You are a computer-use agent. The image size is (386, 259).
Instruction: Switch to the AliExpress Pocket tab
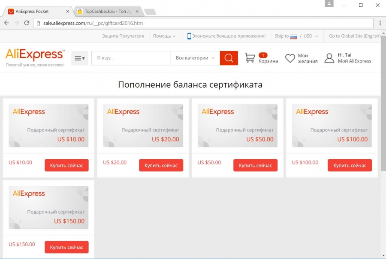[x=38, y=11]
